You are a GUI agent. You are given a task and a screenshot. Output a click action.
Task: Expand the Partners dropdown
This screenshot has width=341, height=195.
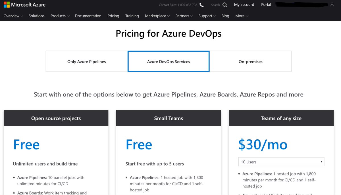(184, 16)
